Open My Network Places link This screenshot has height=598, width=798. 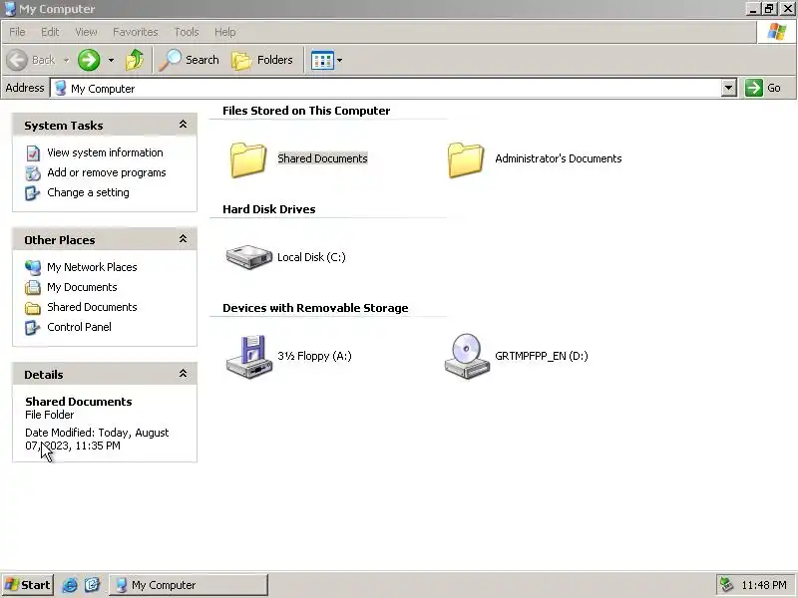click(x=92, y=267)
